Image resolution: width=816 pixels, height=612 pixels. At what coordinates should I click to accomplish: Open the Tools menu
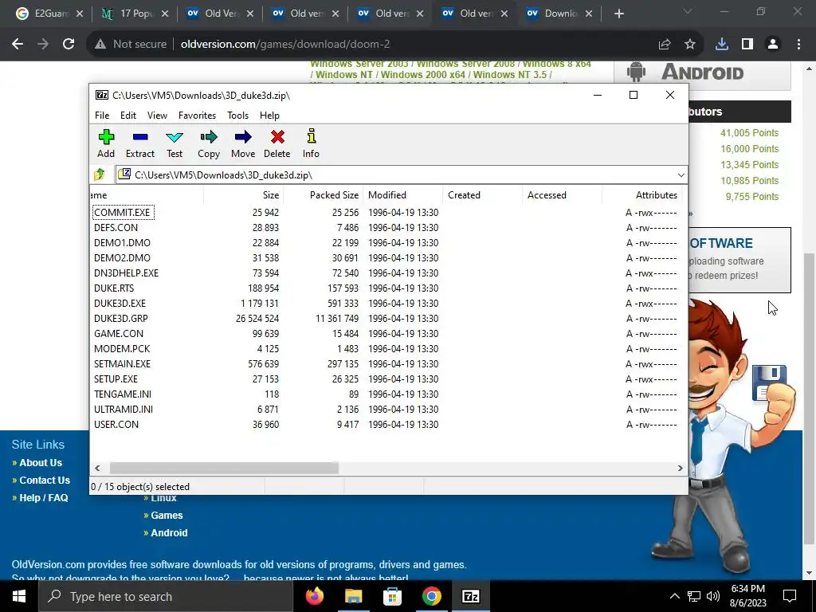point(237,116)
